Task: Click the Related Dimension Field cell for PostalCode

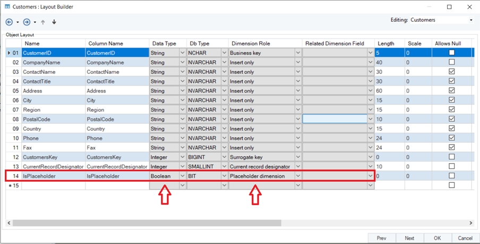Action: (x=335, y=119)
